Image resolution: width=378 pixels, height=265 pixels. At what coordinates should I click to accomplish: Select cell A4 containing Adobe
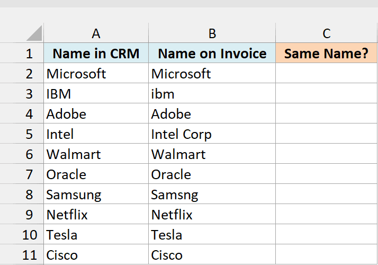(96, 113)
